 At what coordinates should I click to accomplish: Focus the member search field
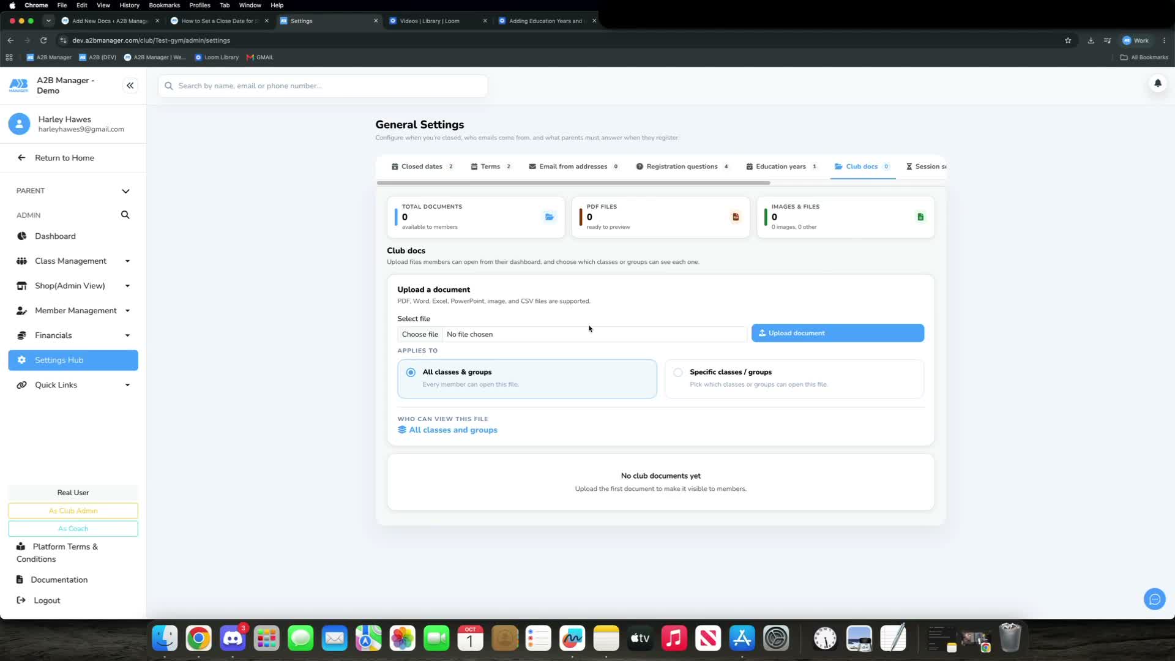pyautogui.click(x=323, y=86)
